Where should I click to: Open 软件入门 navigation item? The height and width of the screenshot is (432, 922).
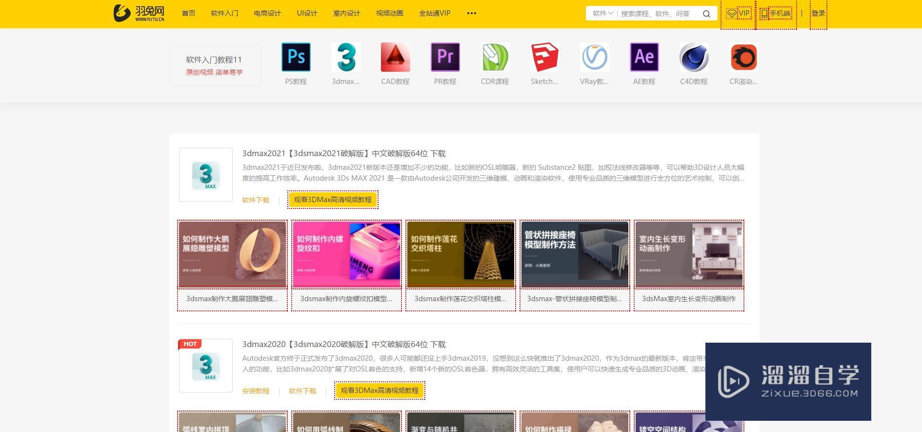[224, 13]
